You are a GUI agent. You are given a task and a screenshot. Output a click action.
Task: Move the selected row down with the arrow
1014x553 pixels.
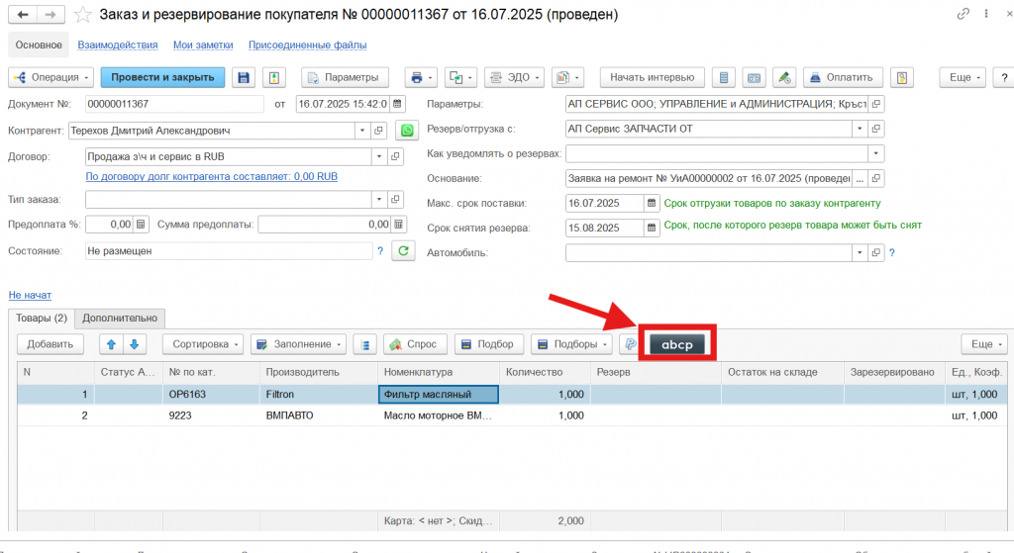[134, 344]
